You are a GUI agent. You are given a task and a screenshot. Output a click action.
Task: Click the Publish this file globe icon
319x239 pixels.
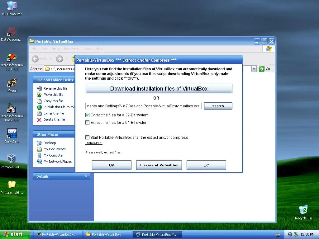[x=39, y=107]
